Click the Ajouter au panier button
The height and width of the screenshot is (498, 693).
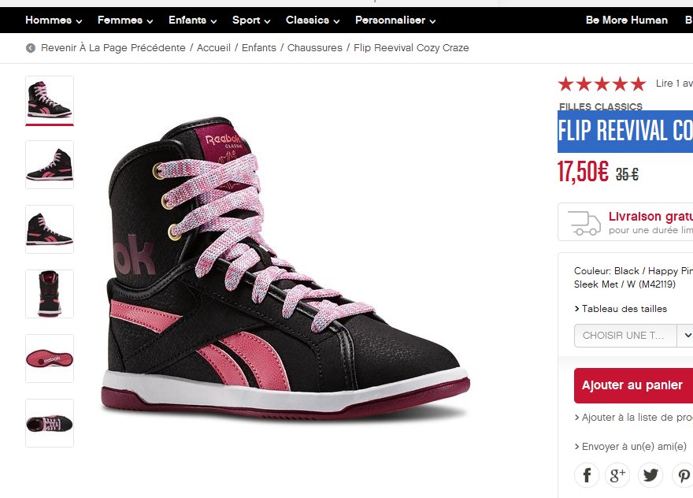(632, 385)
